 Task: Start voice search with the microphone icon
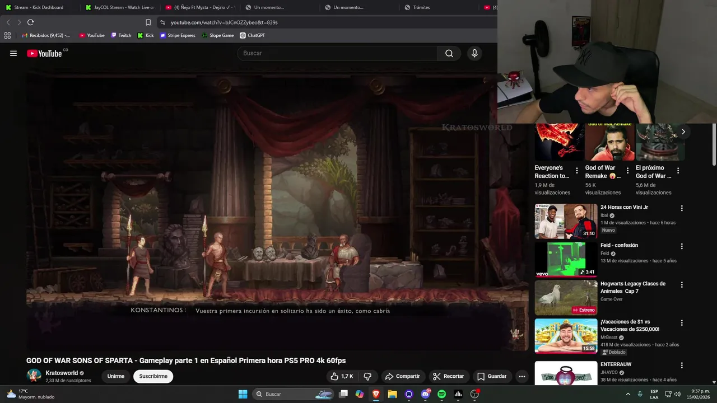(x=474, y=53)
